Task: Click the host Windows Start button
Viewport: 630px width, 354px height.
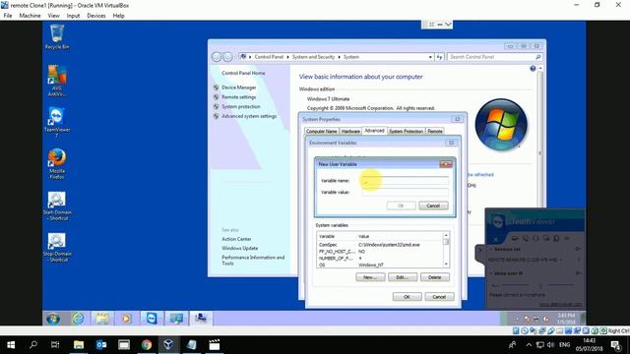Action: point(11,345)
